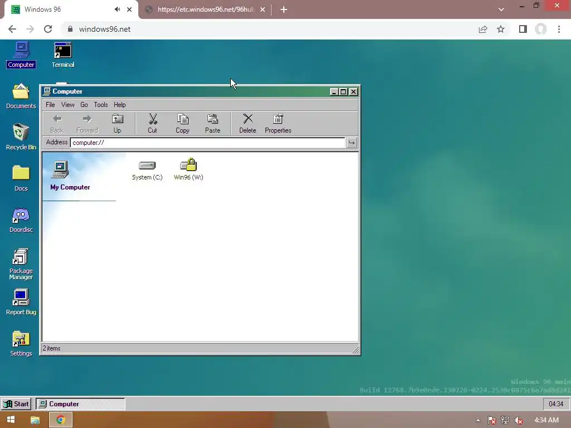Click the Chrome icon in host taskbar
The width and height of the screenshot is (571, 428).
(x=60, y=420)
